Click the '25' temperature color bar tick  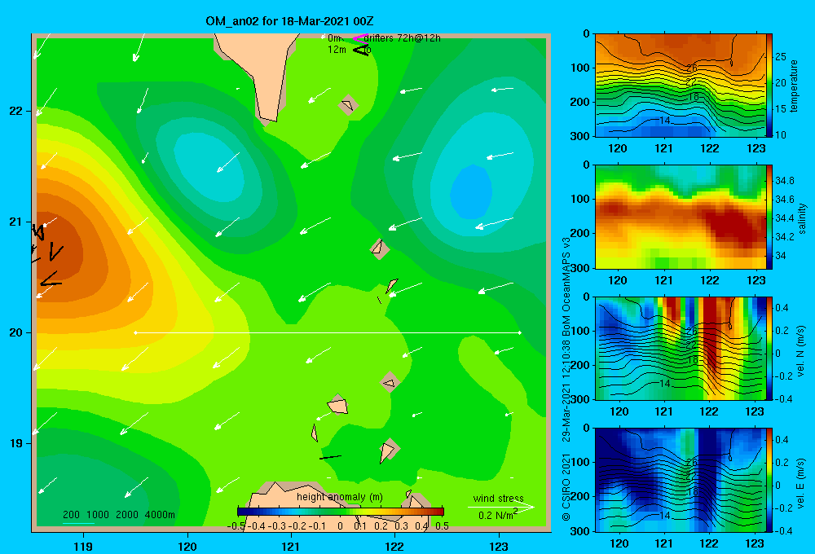(x=781, y=57)
